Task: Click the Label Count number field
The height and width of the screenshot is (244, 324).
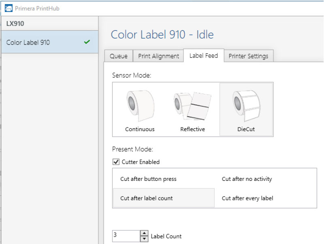Action: click(126, 236)
